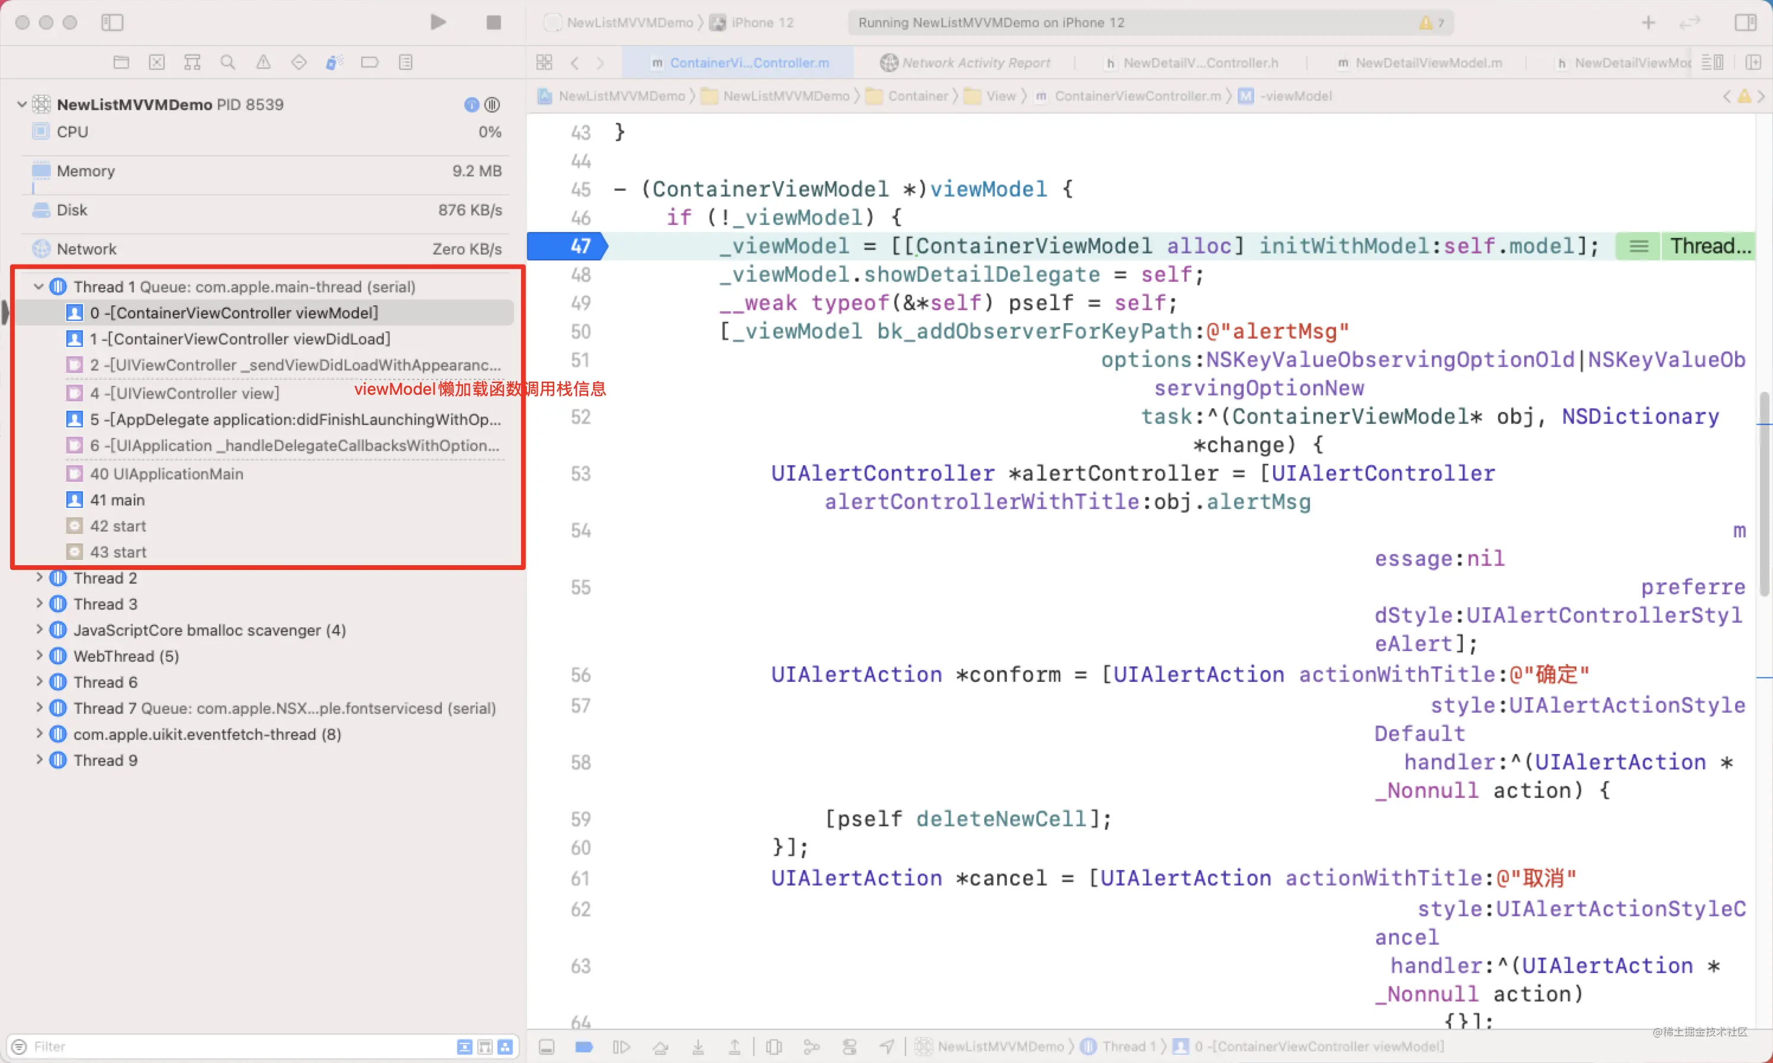The width and height of the screenshot is (1773, 1063).
Task: Click Continue program execution icon
Action: click(621, 1046)
